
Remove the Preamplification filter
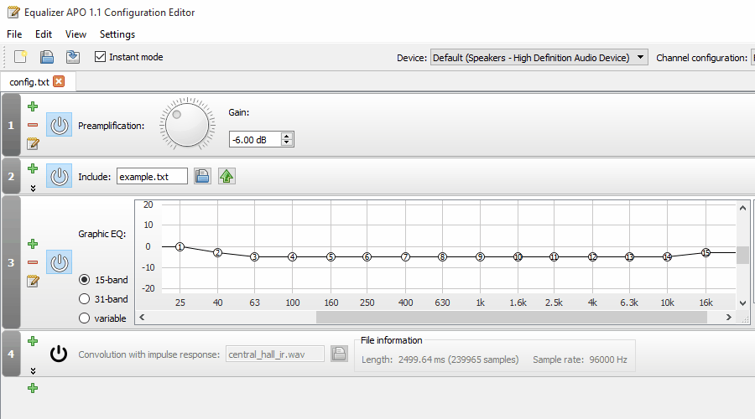pyautogui.click(x=33, y=125)
